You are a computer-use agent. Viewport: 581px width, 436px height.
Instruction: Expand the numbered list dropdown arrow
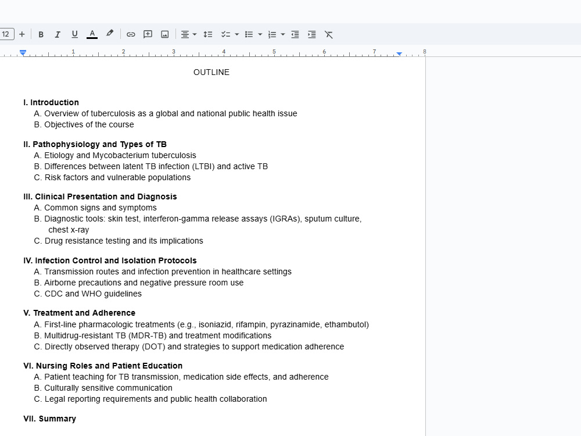[283, 34]
